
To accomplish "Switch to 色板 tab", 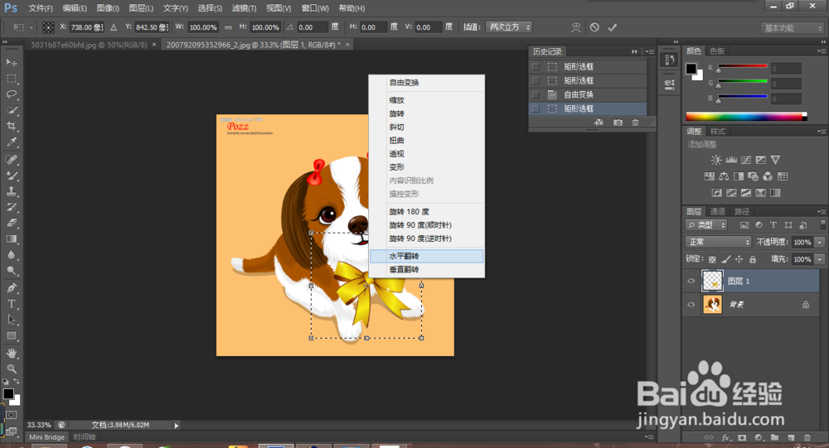I will click(717, 51).
